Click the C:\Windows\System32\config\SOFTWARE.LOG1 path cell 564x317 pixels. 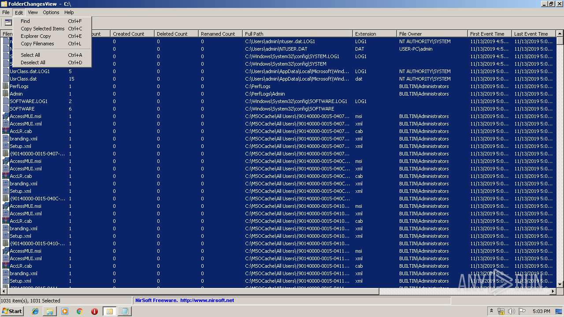pyautogui.click(x=296, y=101)
